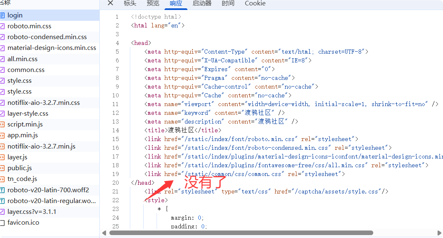Click the roboto.min.css stylesheet icon
The width and height of the screenshot is (443, 238).
pyautogui.click(x=2, y=26)
